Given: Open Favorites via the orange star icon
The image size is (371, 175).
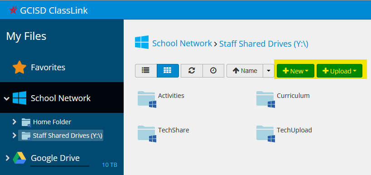Looking at the screenshot, I should [19, 68].
